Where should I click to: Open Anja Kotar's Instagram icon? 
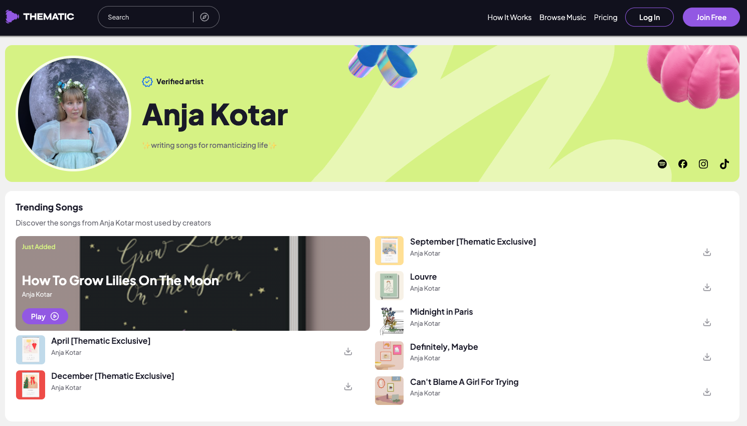point(703,164)
